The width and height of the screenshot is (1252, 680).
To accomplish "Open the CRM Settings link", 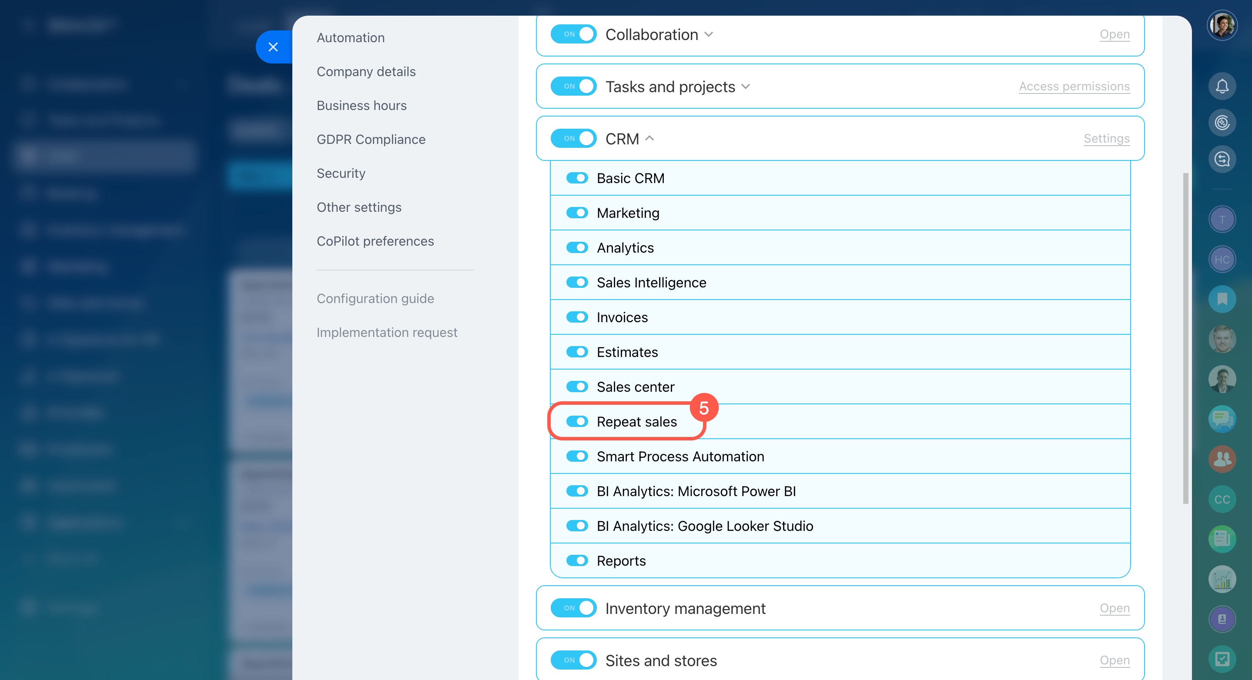I will (x=1106, y=138).
